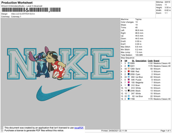172x133 pixels.
Task: Select the design name 'nike LILO & STITCH 6,8 in'
Action: pos(23,14)
